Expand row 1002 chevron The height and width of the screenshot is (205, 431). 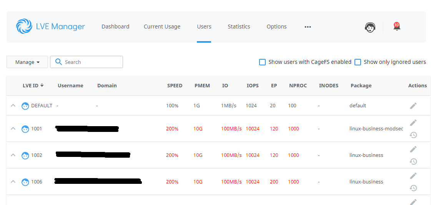tap(13, 155)
